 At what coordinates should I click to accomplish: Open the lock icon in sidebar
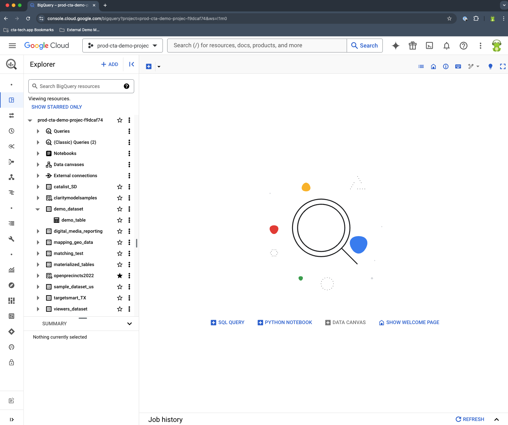click(x=11, y=362)
